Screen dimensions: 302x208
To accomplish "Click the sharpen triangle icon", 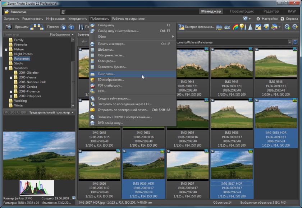I will [250, 27].
